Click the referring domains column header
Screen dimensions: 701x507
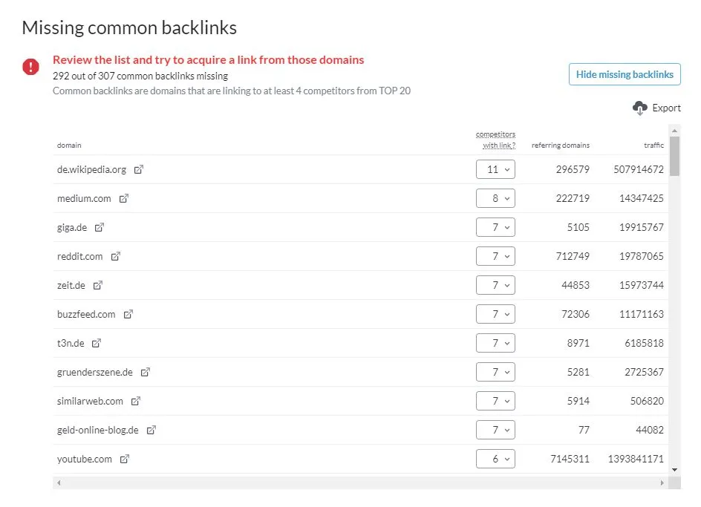(x=559, y=145)
